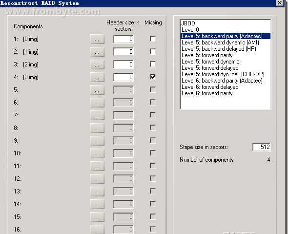Image resolution: width=288 pixels, height=234 pixels.
Task: Tick Missing checkbox for component 7
Action: [x=153, y=115]
